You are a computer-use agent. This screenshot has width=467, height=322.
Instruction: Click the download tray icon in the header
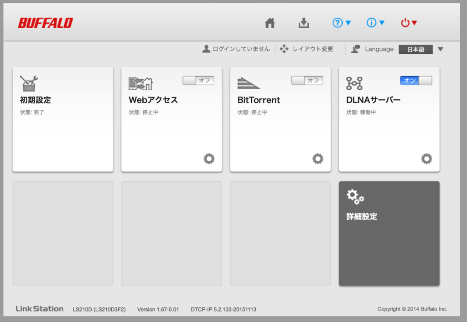click(303, 23)
